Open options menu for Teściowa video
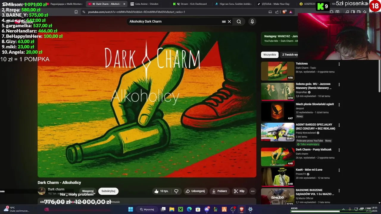Image resolution: width=381 pixels, height=214 pixels. [339, 64]
